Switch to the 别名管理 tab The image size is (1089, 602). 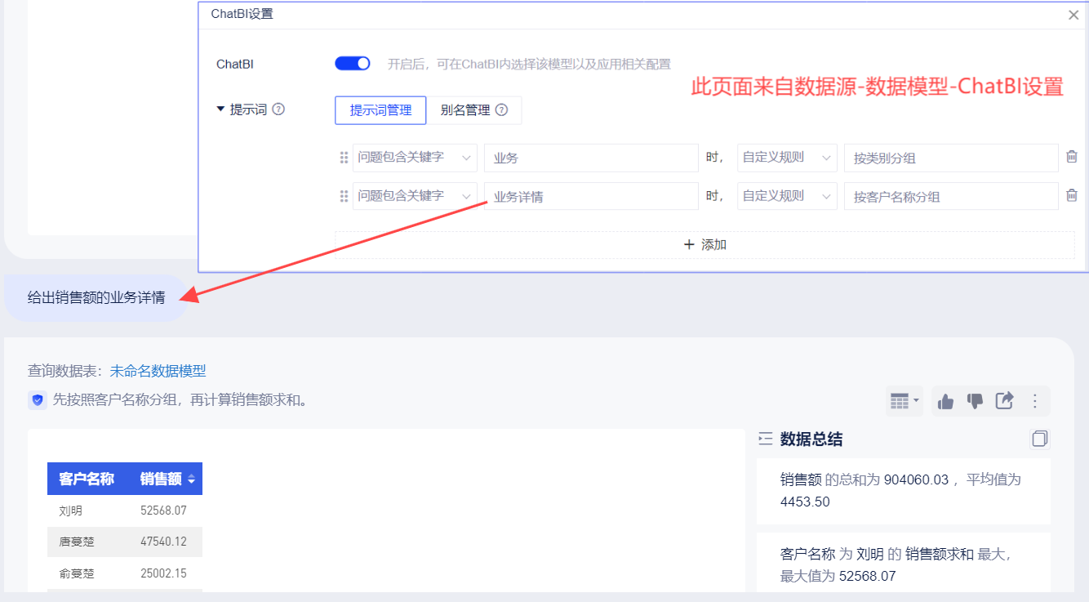(465, 110)
